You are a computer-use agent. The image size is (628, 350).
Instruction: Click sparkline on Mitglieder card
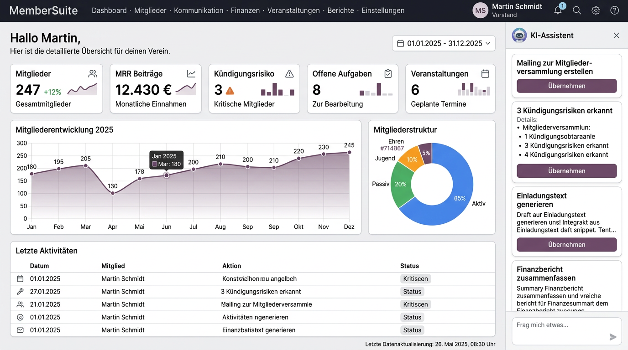coord(82,89)
